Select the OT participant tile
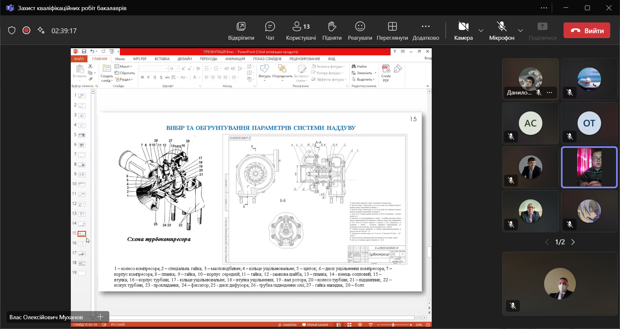The height and width of the screenshot is (329, 620). tap(589, 123)
